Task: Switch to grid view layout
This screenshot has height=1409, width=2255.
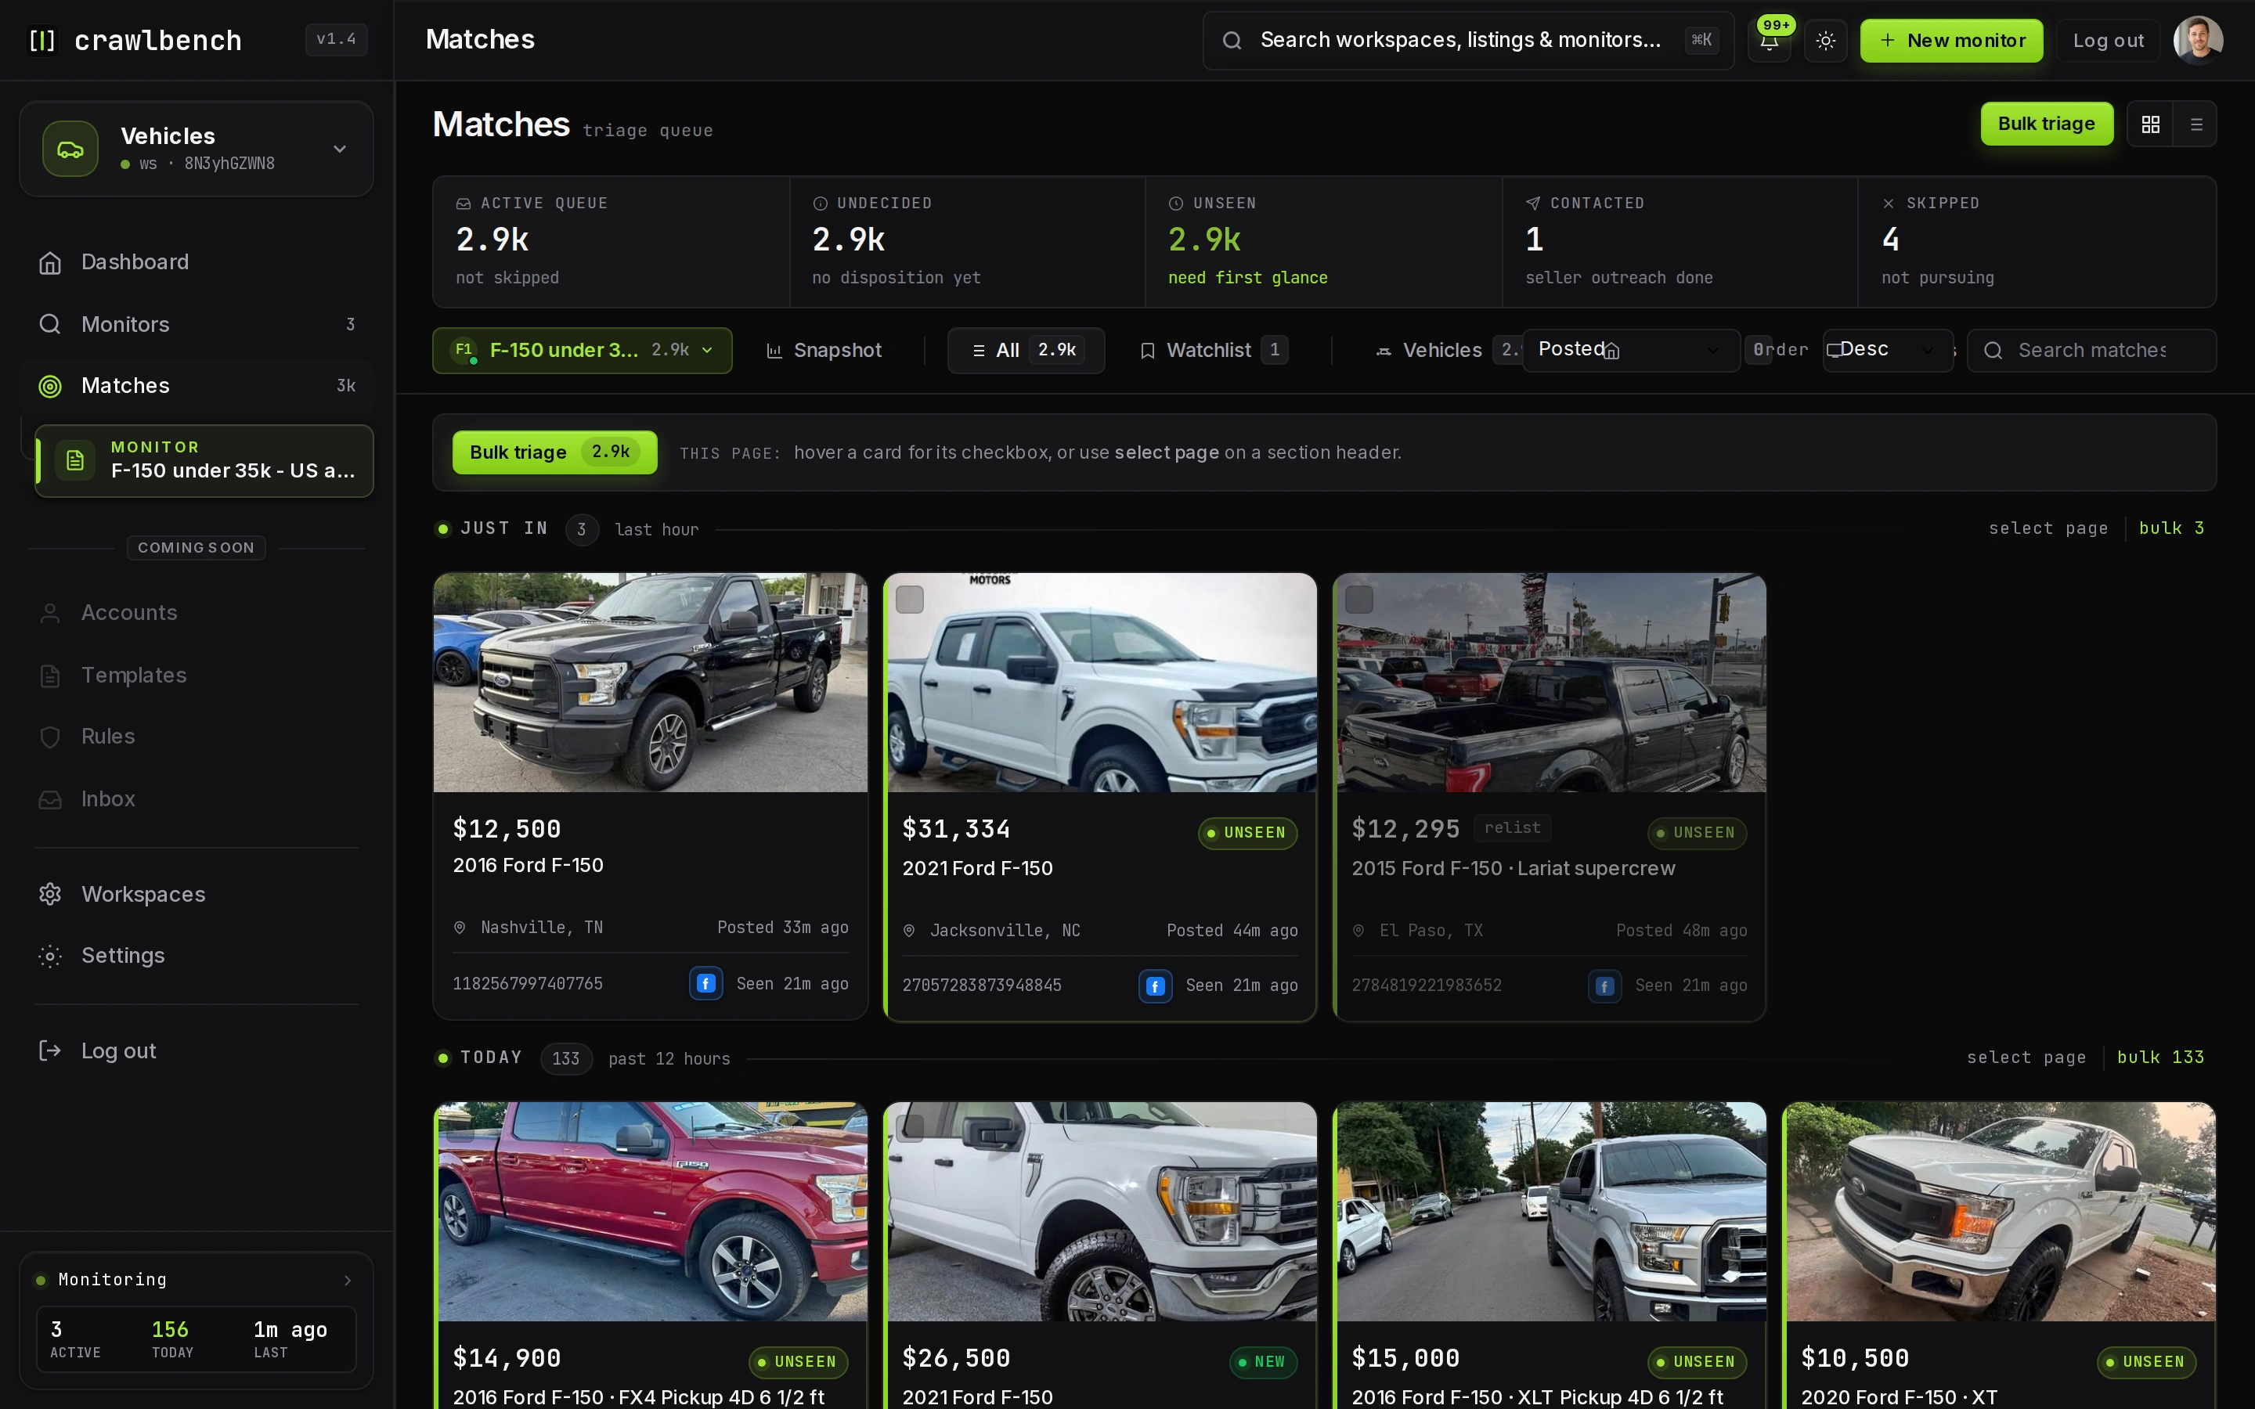Action: pos(2151,124)
